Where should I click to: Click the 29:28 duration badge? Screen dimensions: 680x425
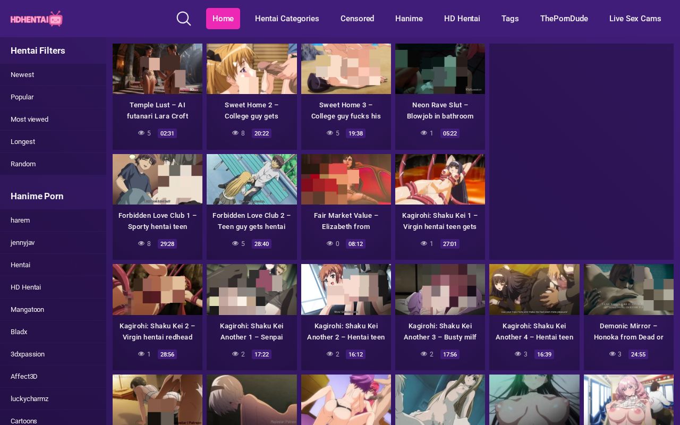point(167,244)
